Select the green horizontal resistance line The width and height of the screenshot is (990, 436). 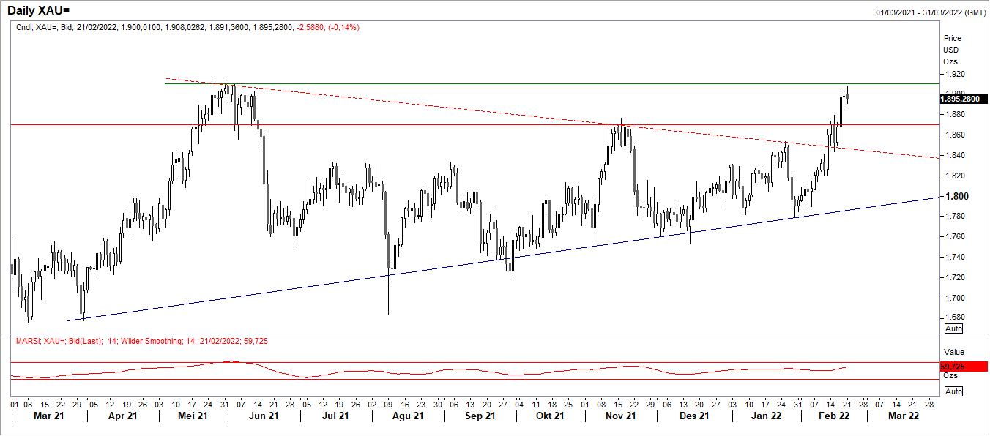pos(551,83)
